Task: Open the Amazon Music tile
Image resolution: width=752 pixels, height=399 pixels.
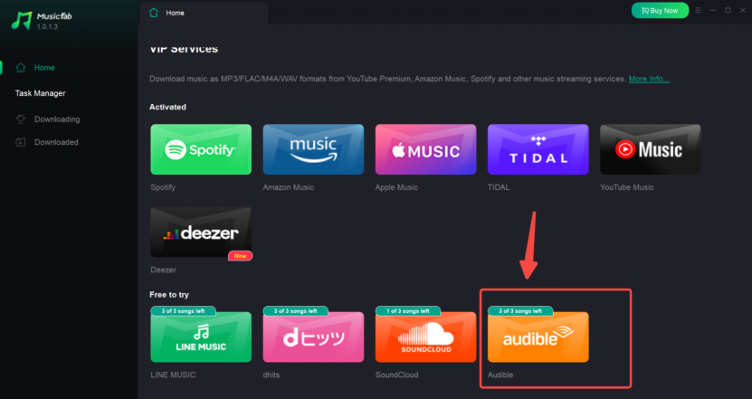Action: [313, 149]
